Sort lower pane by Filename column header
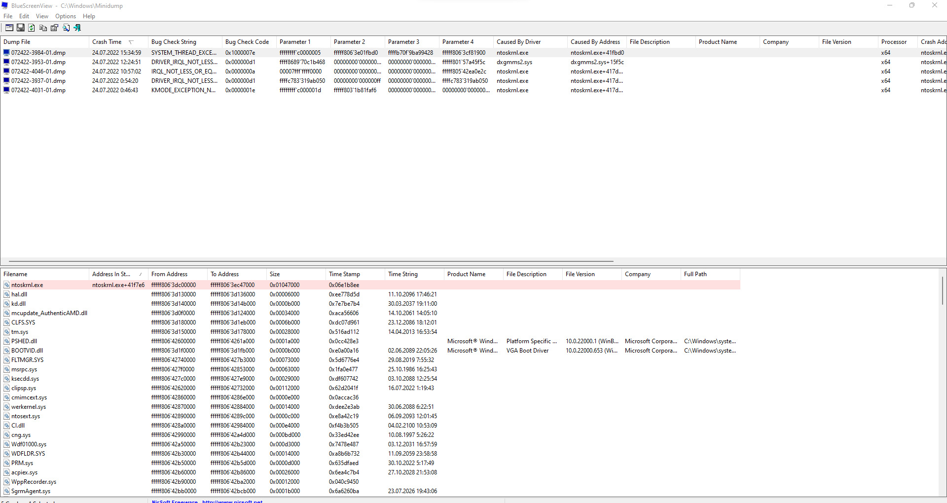This screenshot has width=947, height=503. 44,274
